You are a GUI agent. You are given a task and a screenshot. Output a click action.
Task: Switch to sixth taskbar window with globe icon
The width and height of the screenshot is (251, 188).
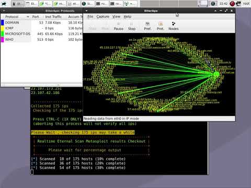(x=88, y=4)
